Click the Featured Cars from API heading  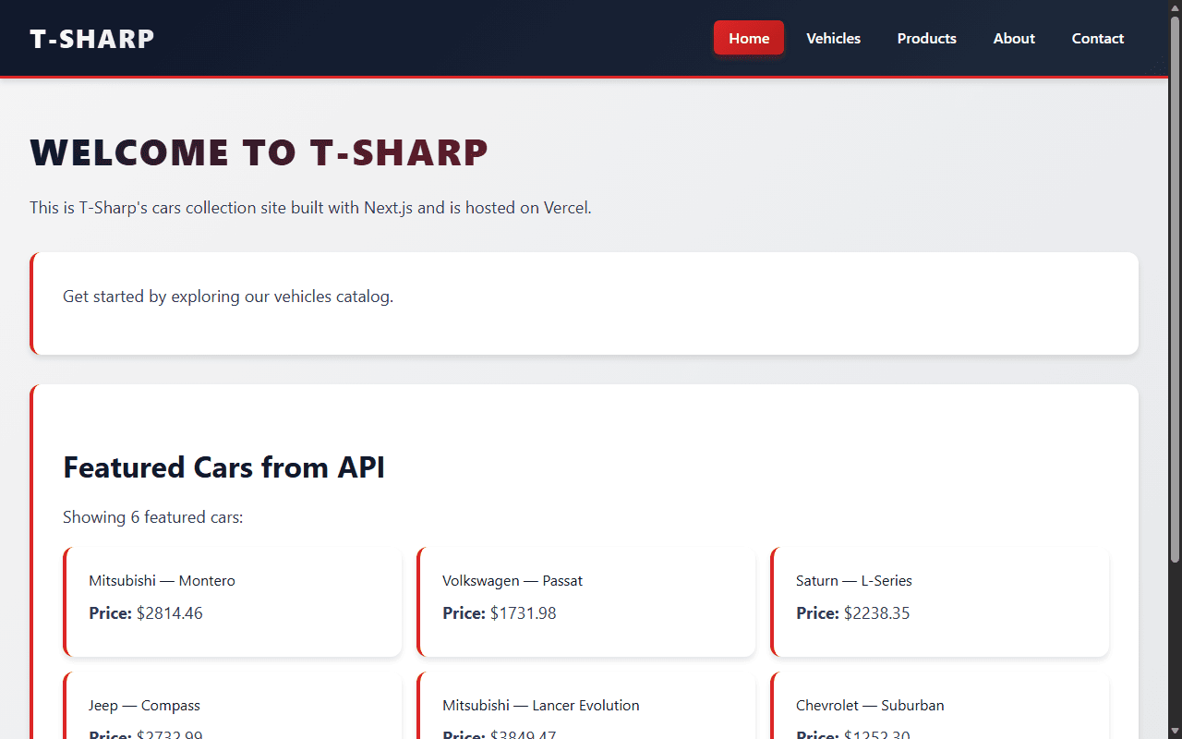point(223,467)
